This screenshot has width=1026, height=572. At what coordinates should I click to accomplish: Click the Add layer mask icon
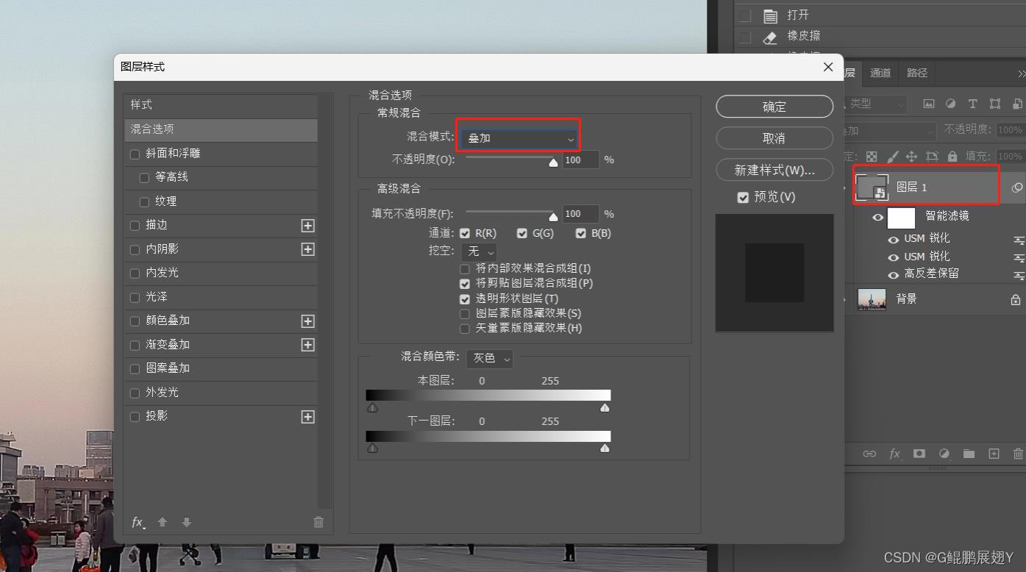click(x=919, y=454)
